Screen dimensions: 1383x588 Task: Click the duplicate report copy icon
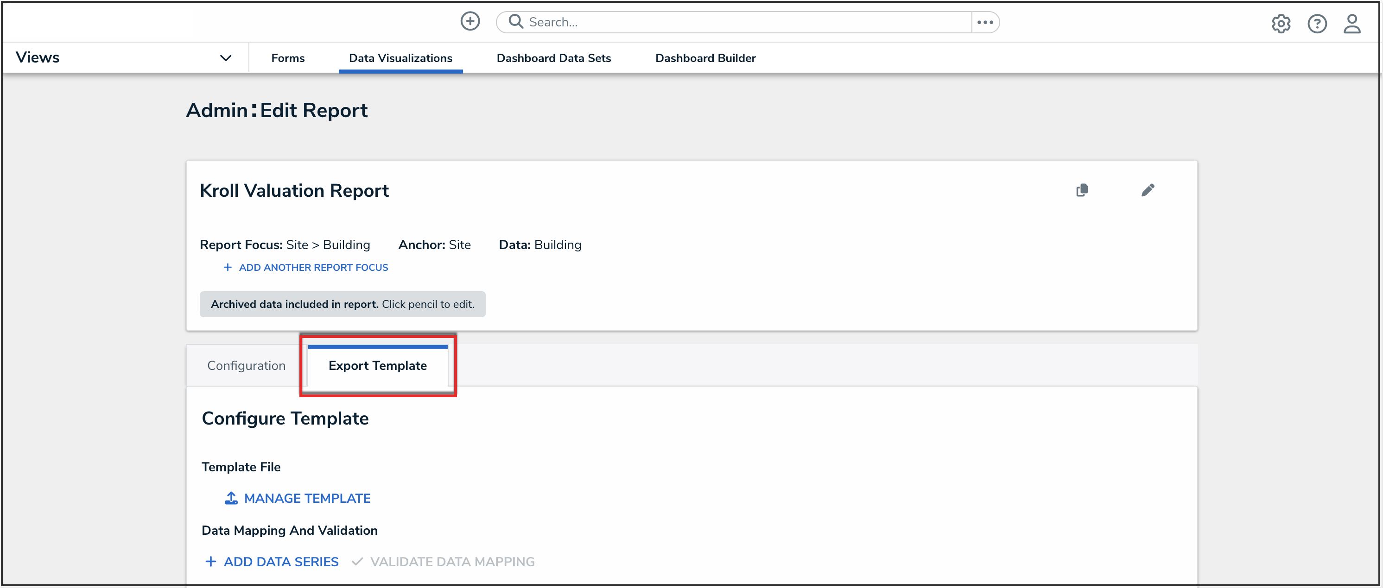1082,190
